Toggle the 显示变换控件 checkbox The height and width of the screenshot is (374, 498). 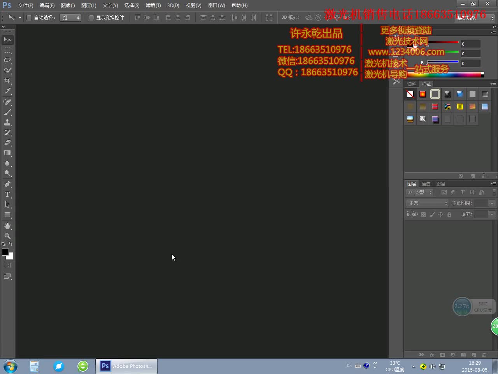tap(91, 18)
